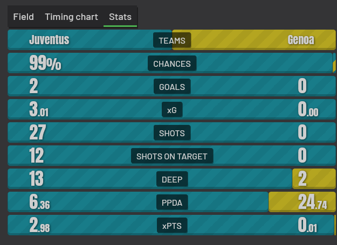Image resolution: width=337 pixels, height=245 pixels.
Task: Click the GOALS label badge
Action: click(x=172, y=87)
